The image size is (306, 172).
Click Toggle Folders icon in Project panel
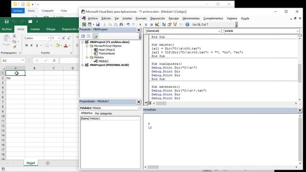pos(95,36)
